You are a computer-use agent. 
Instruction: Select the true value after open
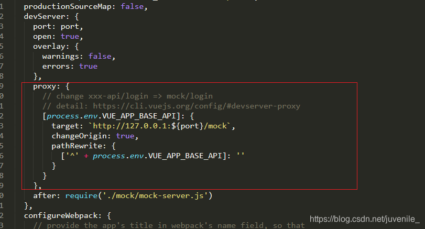click(x=70, y=36)
